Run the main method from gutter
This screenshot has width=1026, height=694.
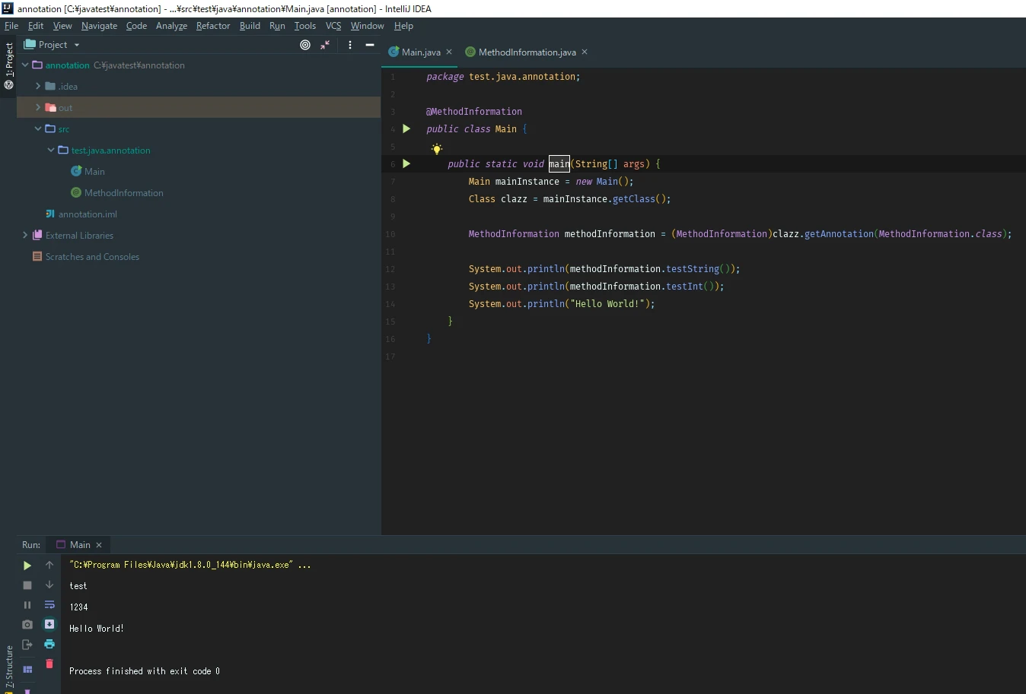click(406, 164)
